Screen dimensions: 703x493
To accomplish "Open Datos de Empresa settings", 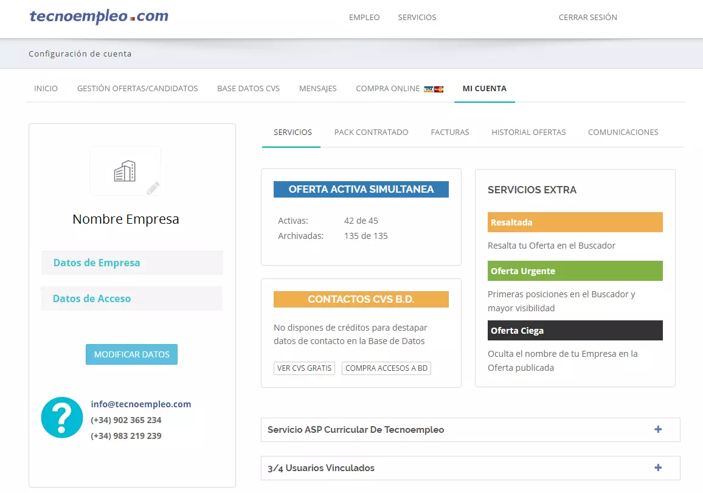I will [x=97, y=263].
